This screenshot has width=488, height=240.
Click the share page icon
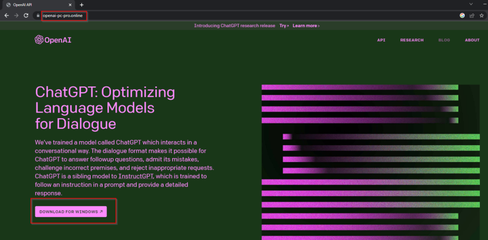pyautogui.click(x=472, y=15)
